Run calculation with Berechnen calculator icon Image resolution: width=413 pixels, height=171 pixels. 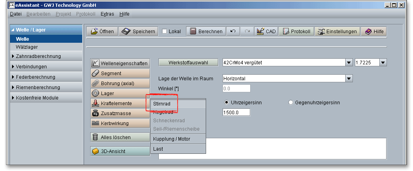click(206, 32)
